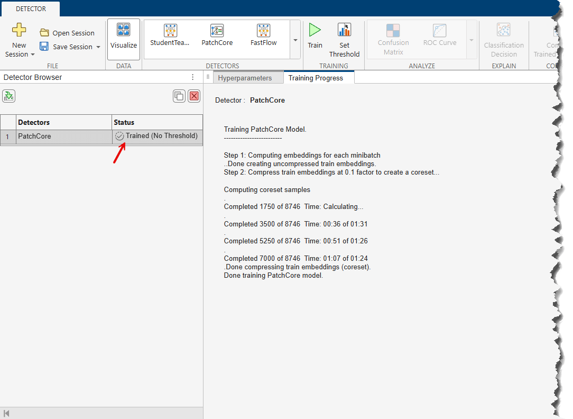Click the document panel grip icon beside Hyperparameters

[208, 77]
